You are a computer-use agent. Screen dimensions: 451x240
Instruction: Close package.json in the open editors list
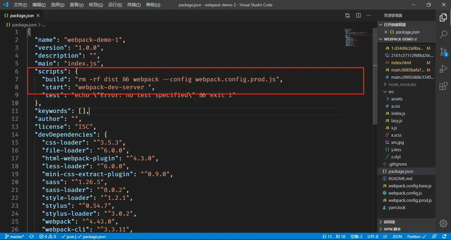click(386, 32)
